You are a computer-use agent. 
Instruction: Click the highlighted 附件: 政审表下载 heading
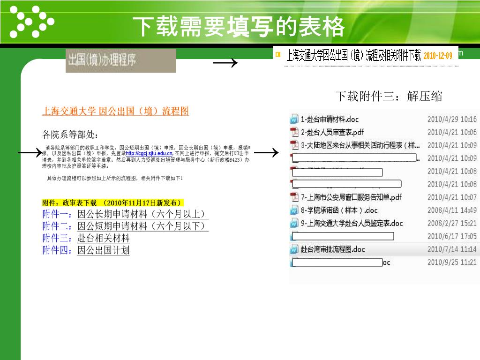pos(112,202)
